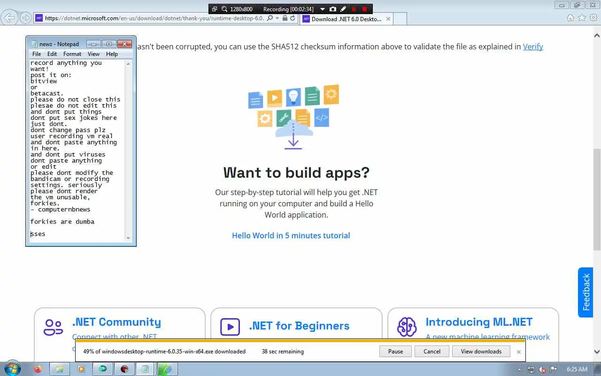601x376 pixels.
Task: Click the Bandicam fullscreen mode icon
Action: click(x=215, y=9)
